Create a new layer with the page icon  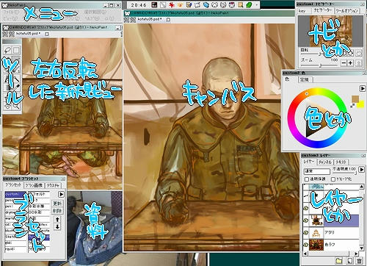(349, 261)
